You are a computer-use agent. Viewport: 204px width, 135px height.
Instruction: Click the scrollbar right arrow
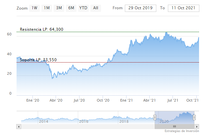point(197,126)
